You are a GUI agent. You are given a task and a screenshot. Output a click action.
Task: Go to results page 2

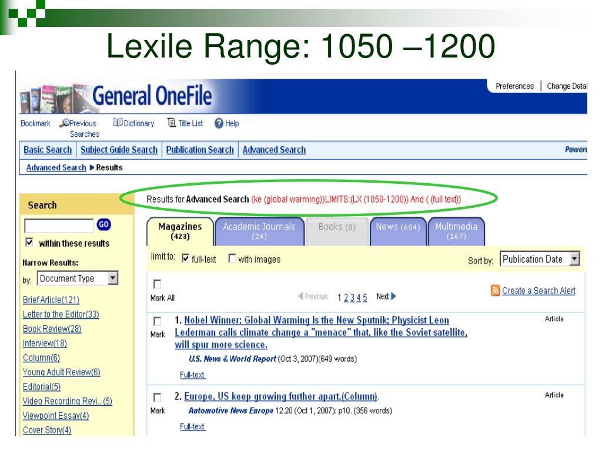coord(346,298)
